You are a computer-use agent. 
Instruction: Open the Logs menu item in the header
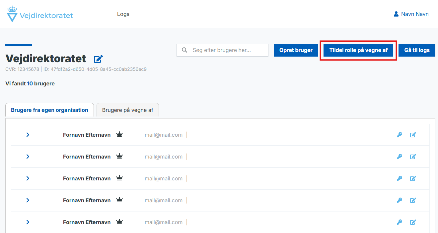[x=123, y=14]
